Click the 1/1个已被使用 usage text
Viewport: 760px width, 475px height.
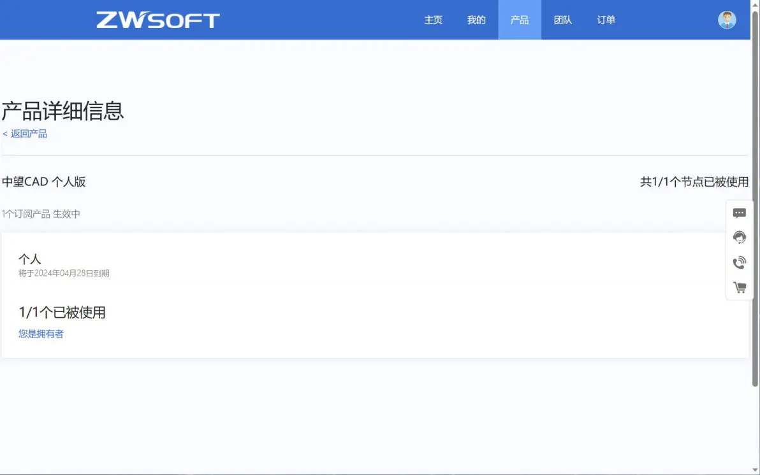click(x=62, y=312)
